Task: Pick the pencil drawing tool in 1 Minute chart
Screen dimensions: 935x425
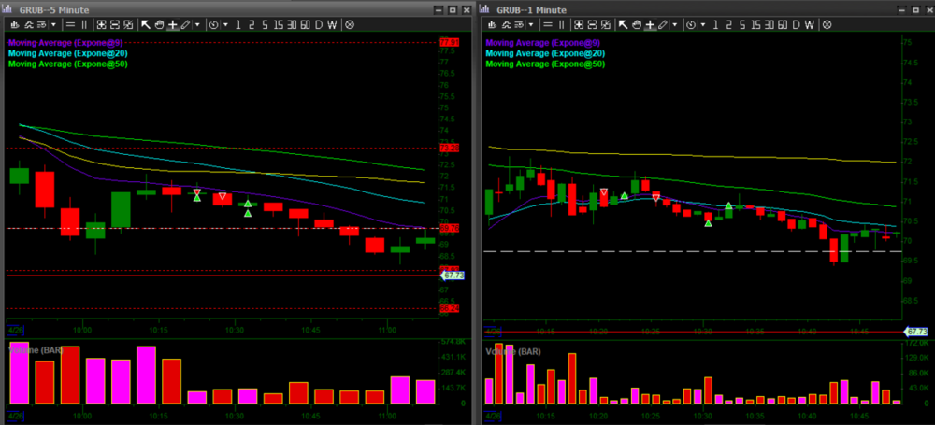Action: tap(662, 25)
